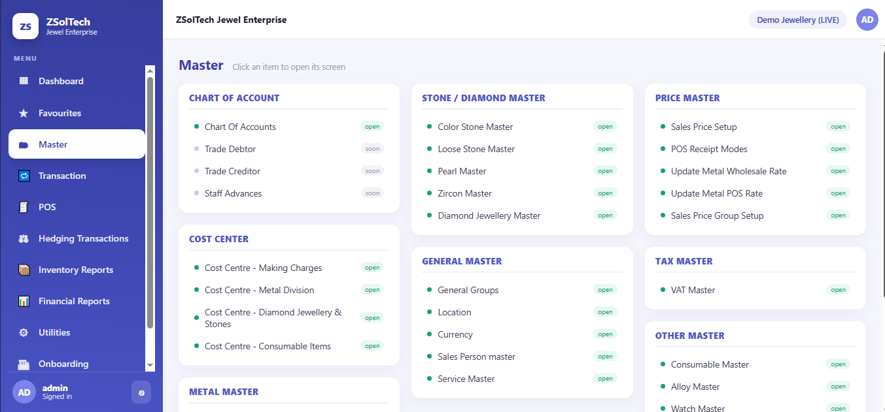Click the Demo Jewellery (LIVE) badge
Viewport: 885px width, 412px height.
(x=798, y=20)
